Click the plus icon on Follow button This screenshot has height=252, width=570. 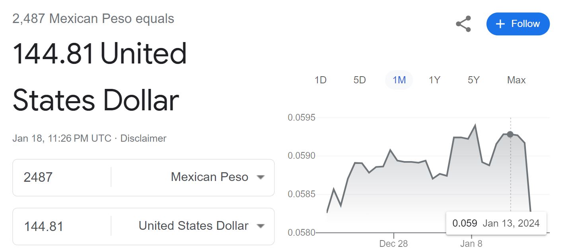(500, 24)
